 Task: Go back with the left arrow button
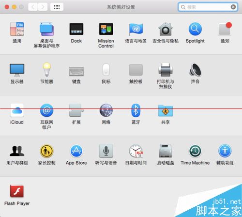coord(33,7)
